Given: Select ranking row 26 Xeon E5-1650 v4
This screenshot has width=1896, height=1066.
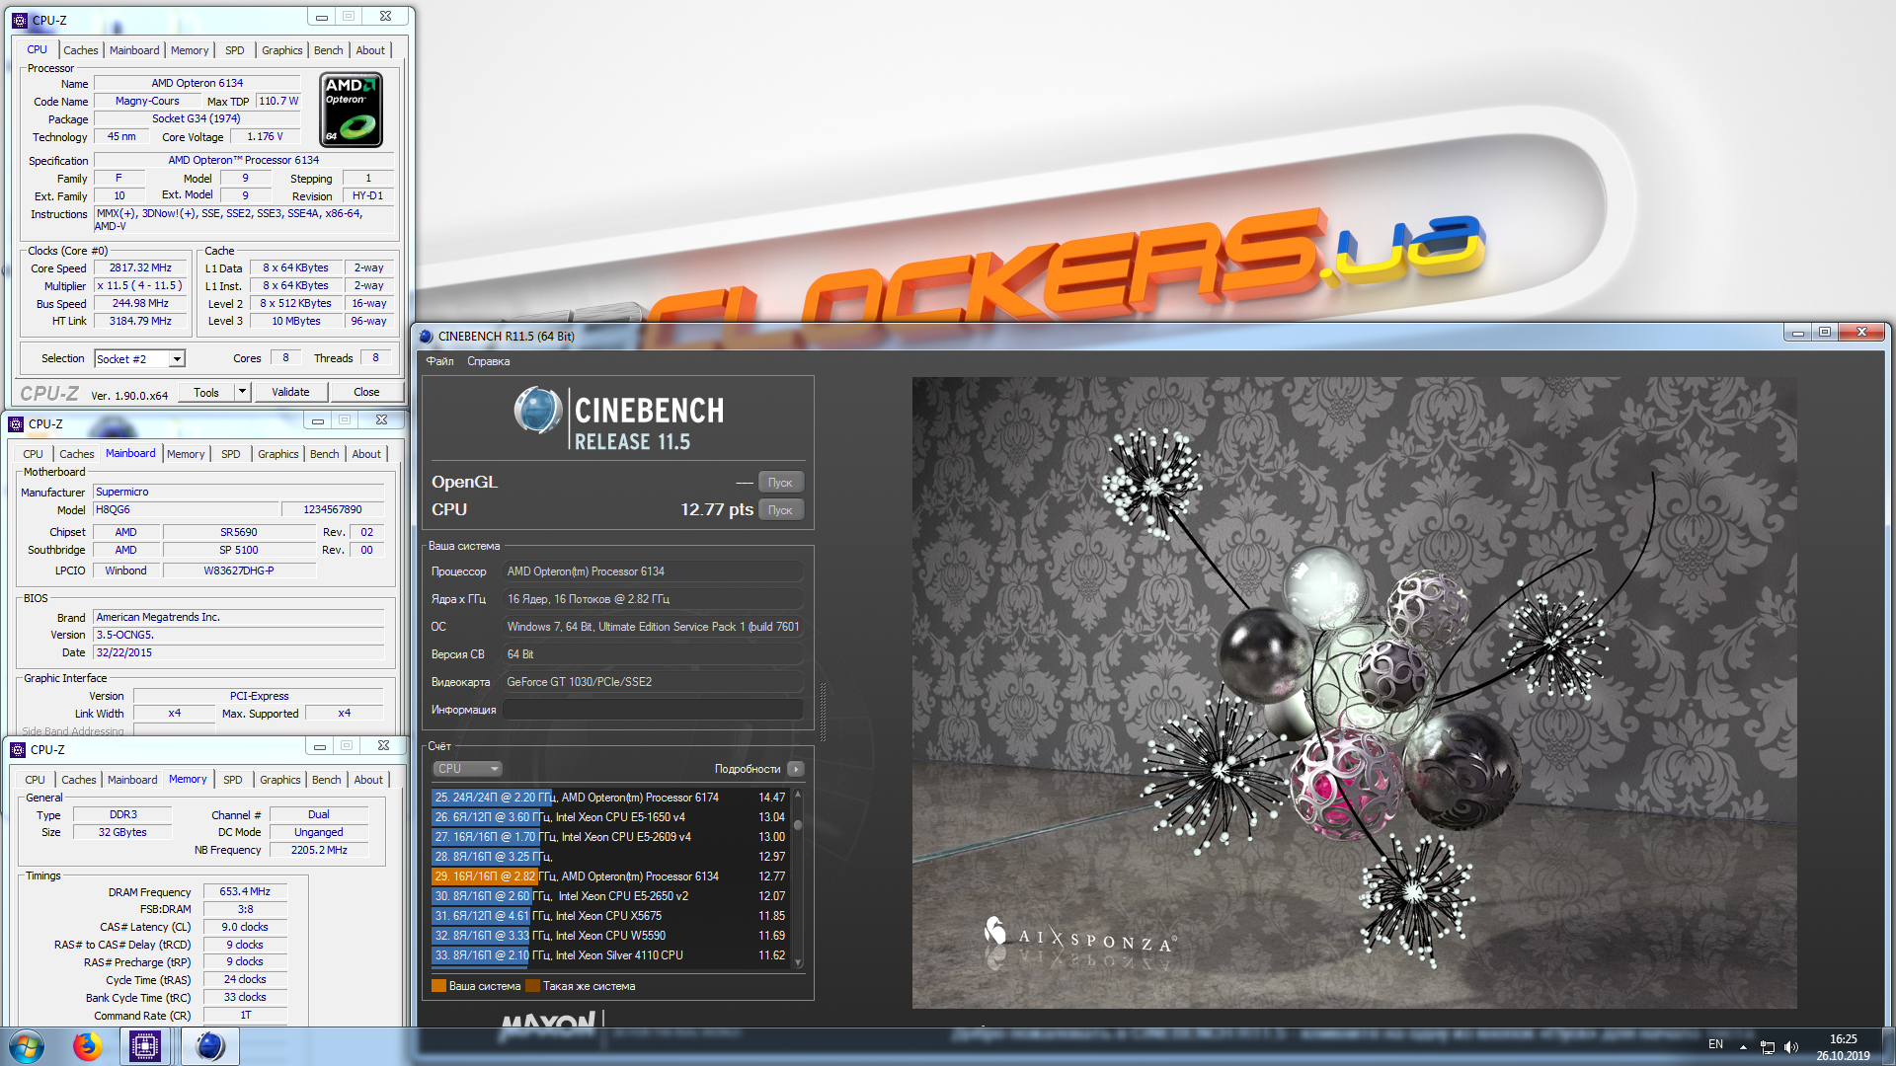Looking at the screenshot, I should (610, 817).
